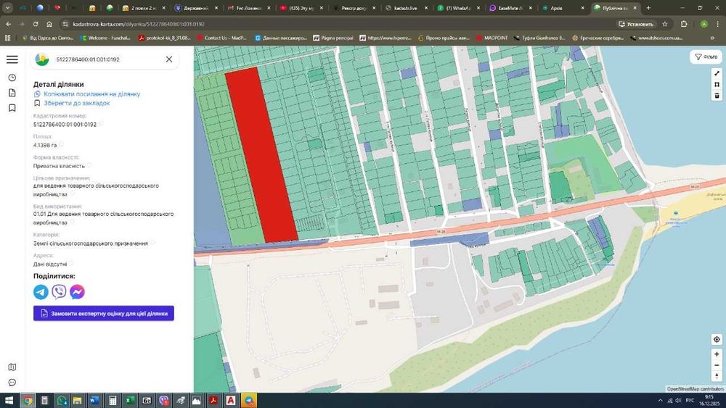The image size is (726, 408).
Task: Open the map layers icon in the sidebar
Action: (12, 367)
